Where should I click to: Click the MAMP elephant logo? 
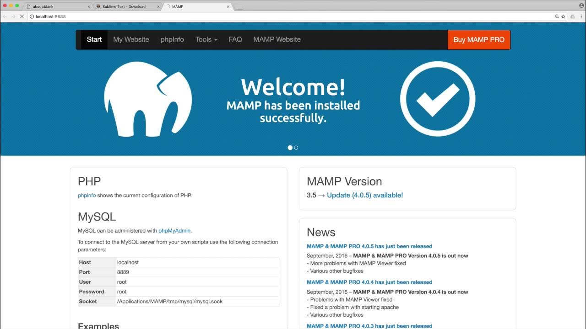tap(147, 99)
